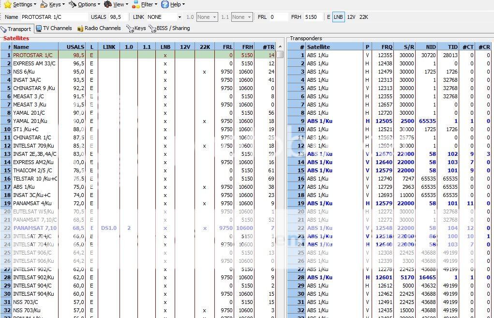Toggle the LNB button in the toolbar
Viewport: 494px width, 318px height.
pos(338,17)
